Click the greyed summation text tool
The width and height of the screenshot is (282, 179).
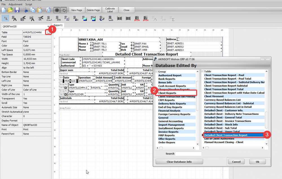tap(172, 18)
